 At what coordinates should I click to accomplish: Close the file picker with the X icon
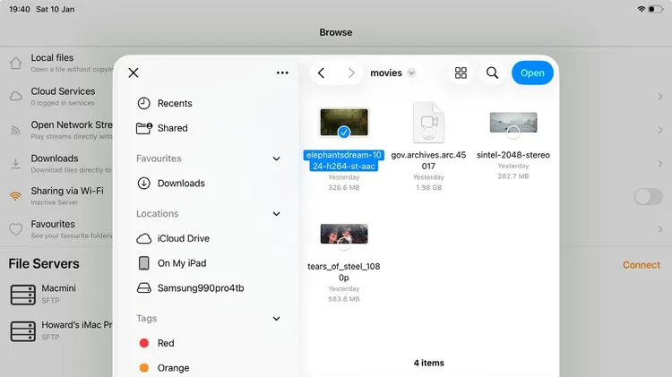(134, 73)
